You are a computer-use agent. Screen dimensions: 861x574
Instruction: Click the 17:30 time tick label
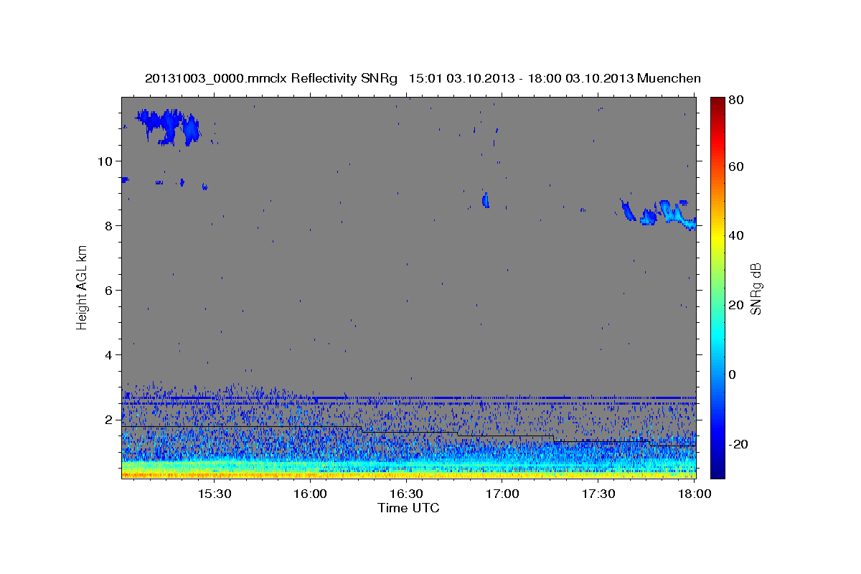click(598, 494)
